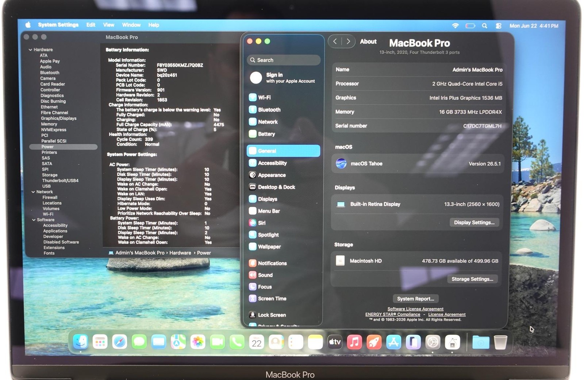Open Photos app in the Dock

198,342
